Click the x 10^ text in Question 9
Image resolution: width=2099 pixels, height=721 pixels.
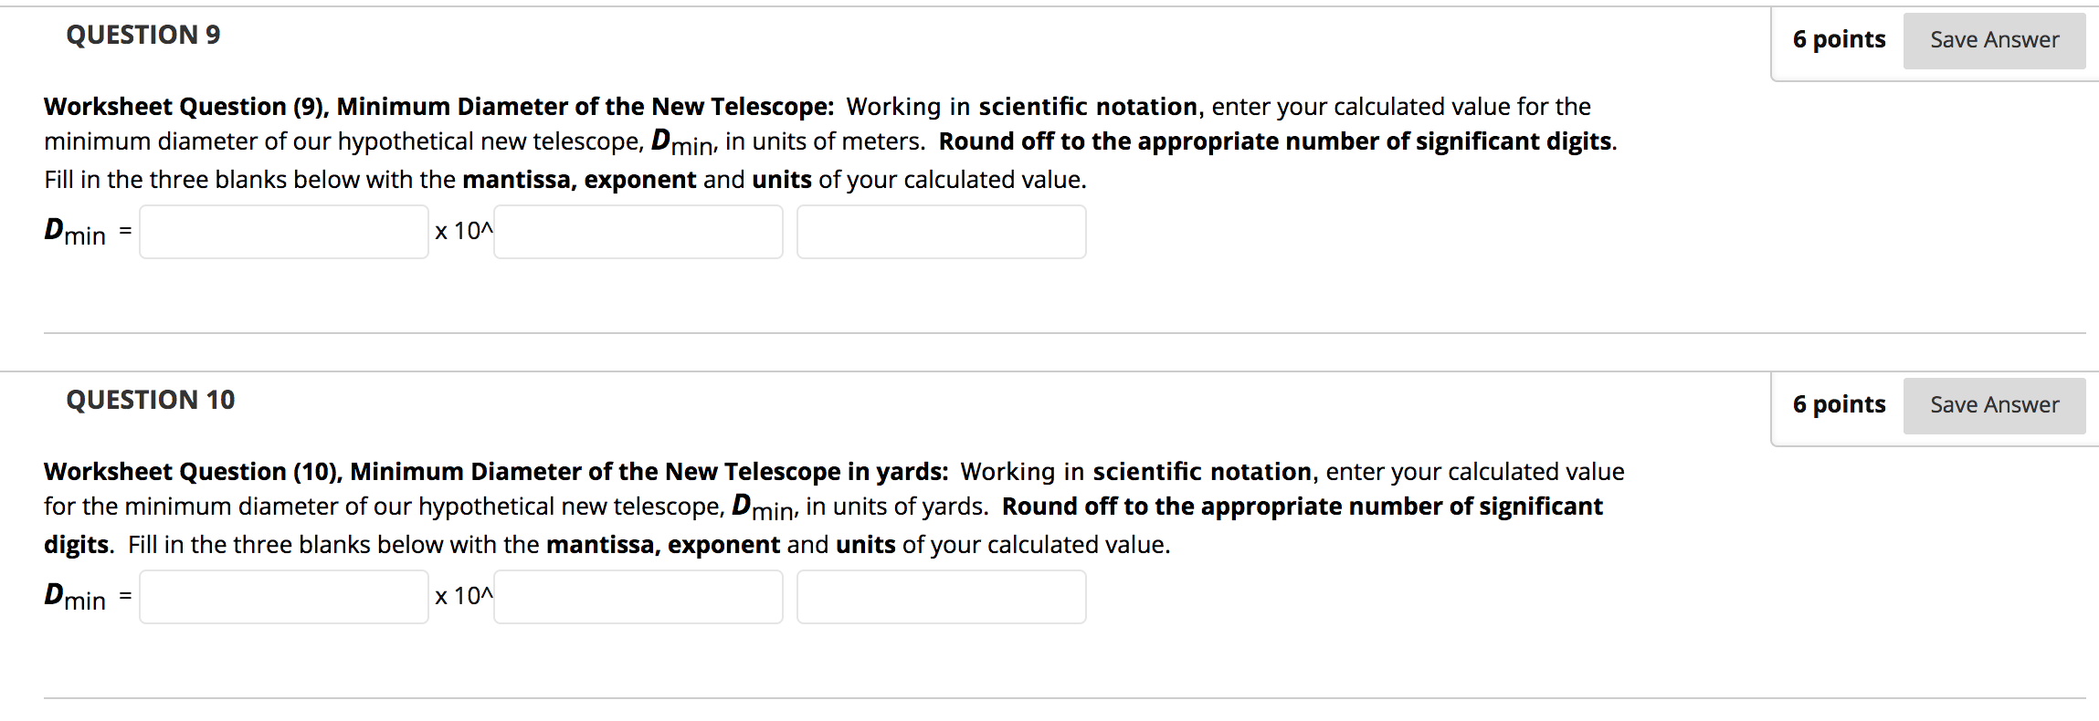(x=464, y=231)
